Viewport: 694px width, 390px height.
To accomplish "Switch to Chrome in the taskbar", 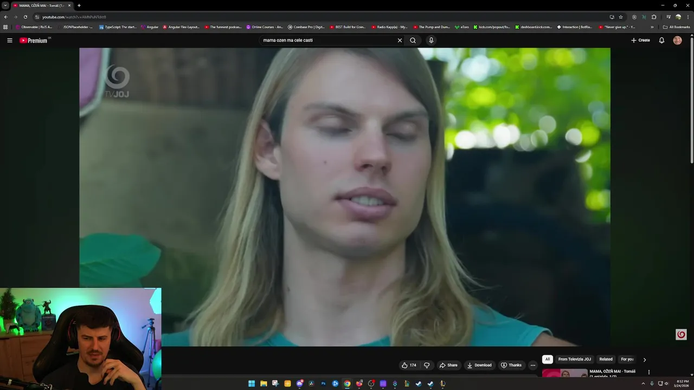I will click(347, 383).
